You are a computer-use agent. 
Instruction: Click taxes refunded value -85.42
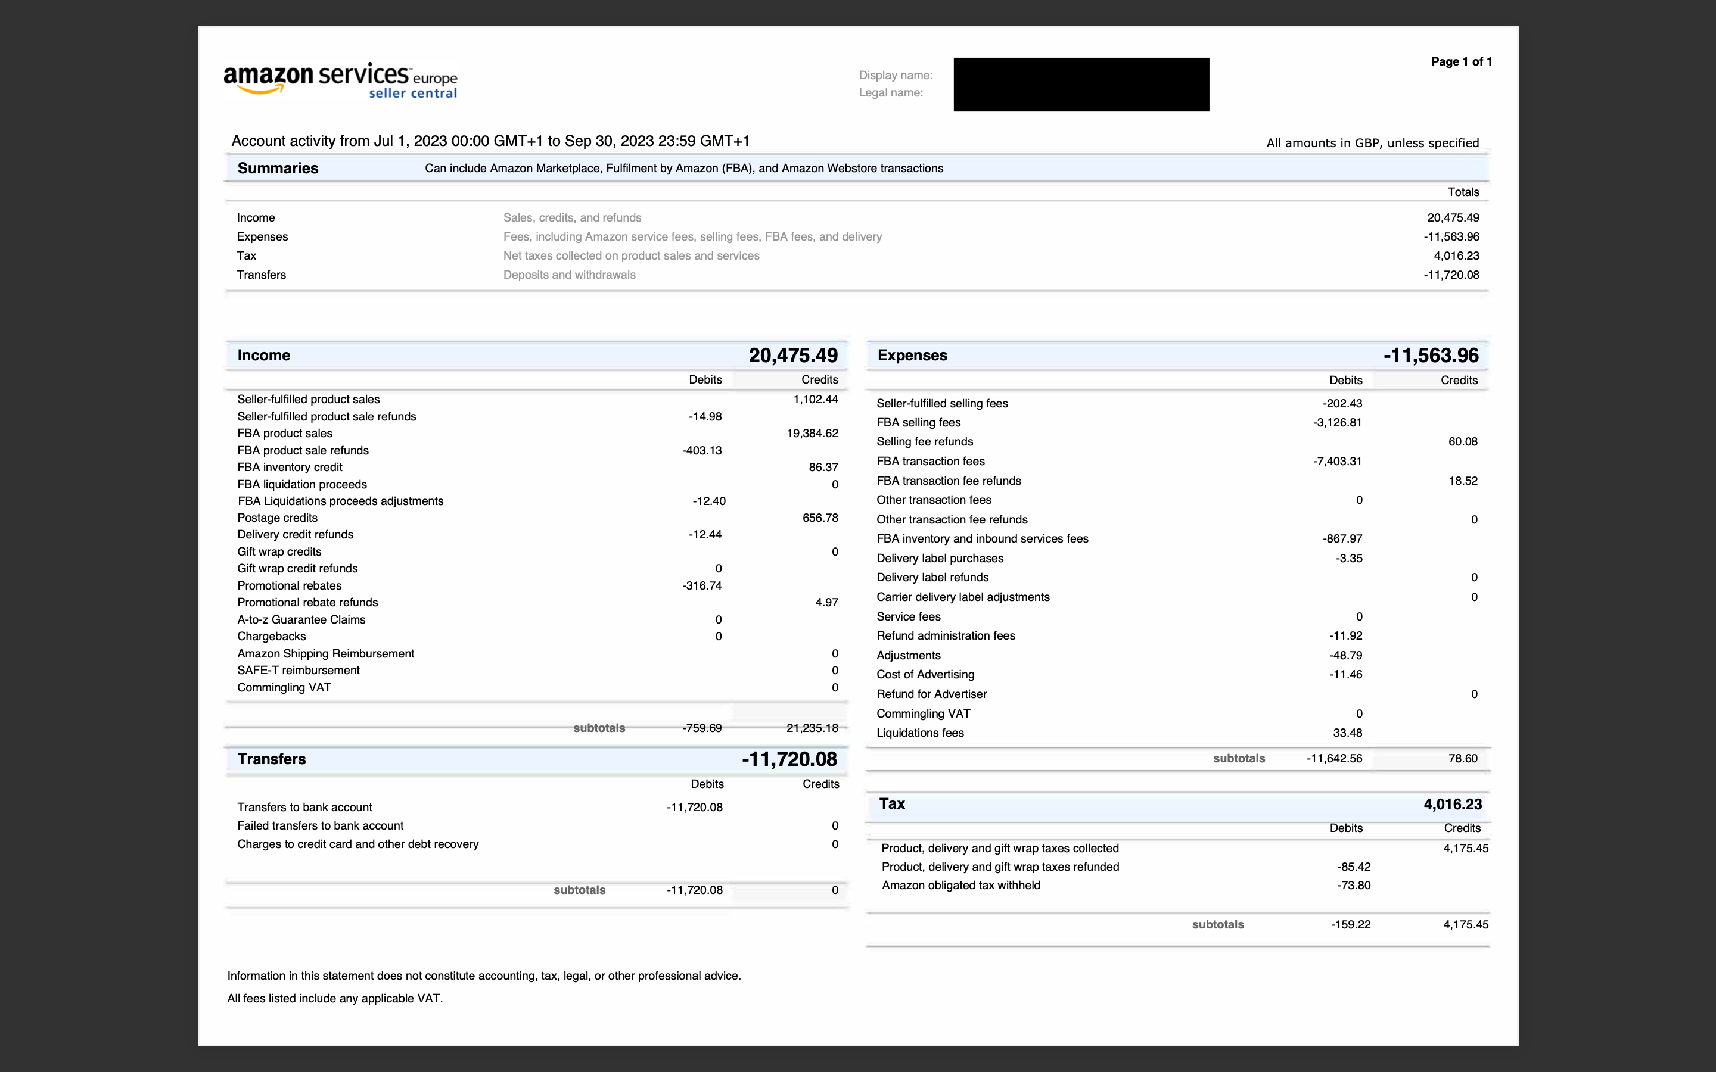[1354, 867]
